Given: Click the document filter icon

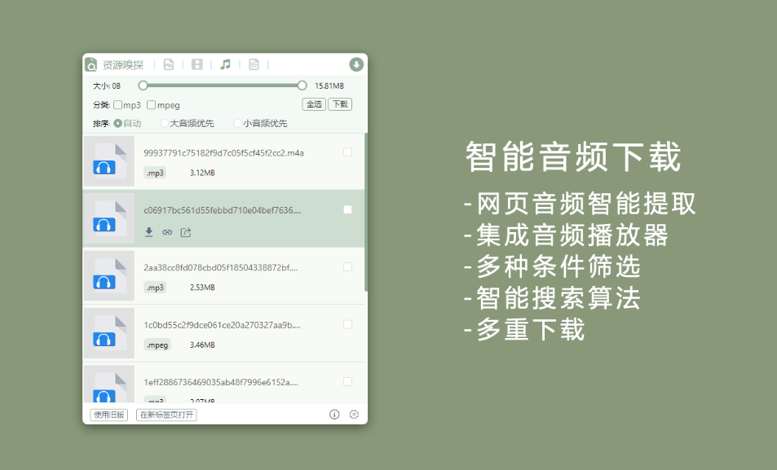Looking at the screenshot, I should tap(254, 64).
